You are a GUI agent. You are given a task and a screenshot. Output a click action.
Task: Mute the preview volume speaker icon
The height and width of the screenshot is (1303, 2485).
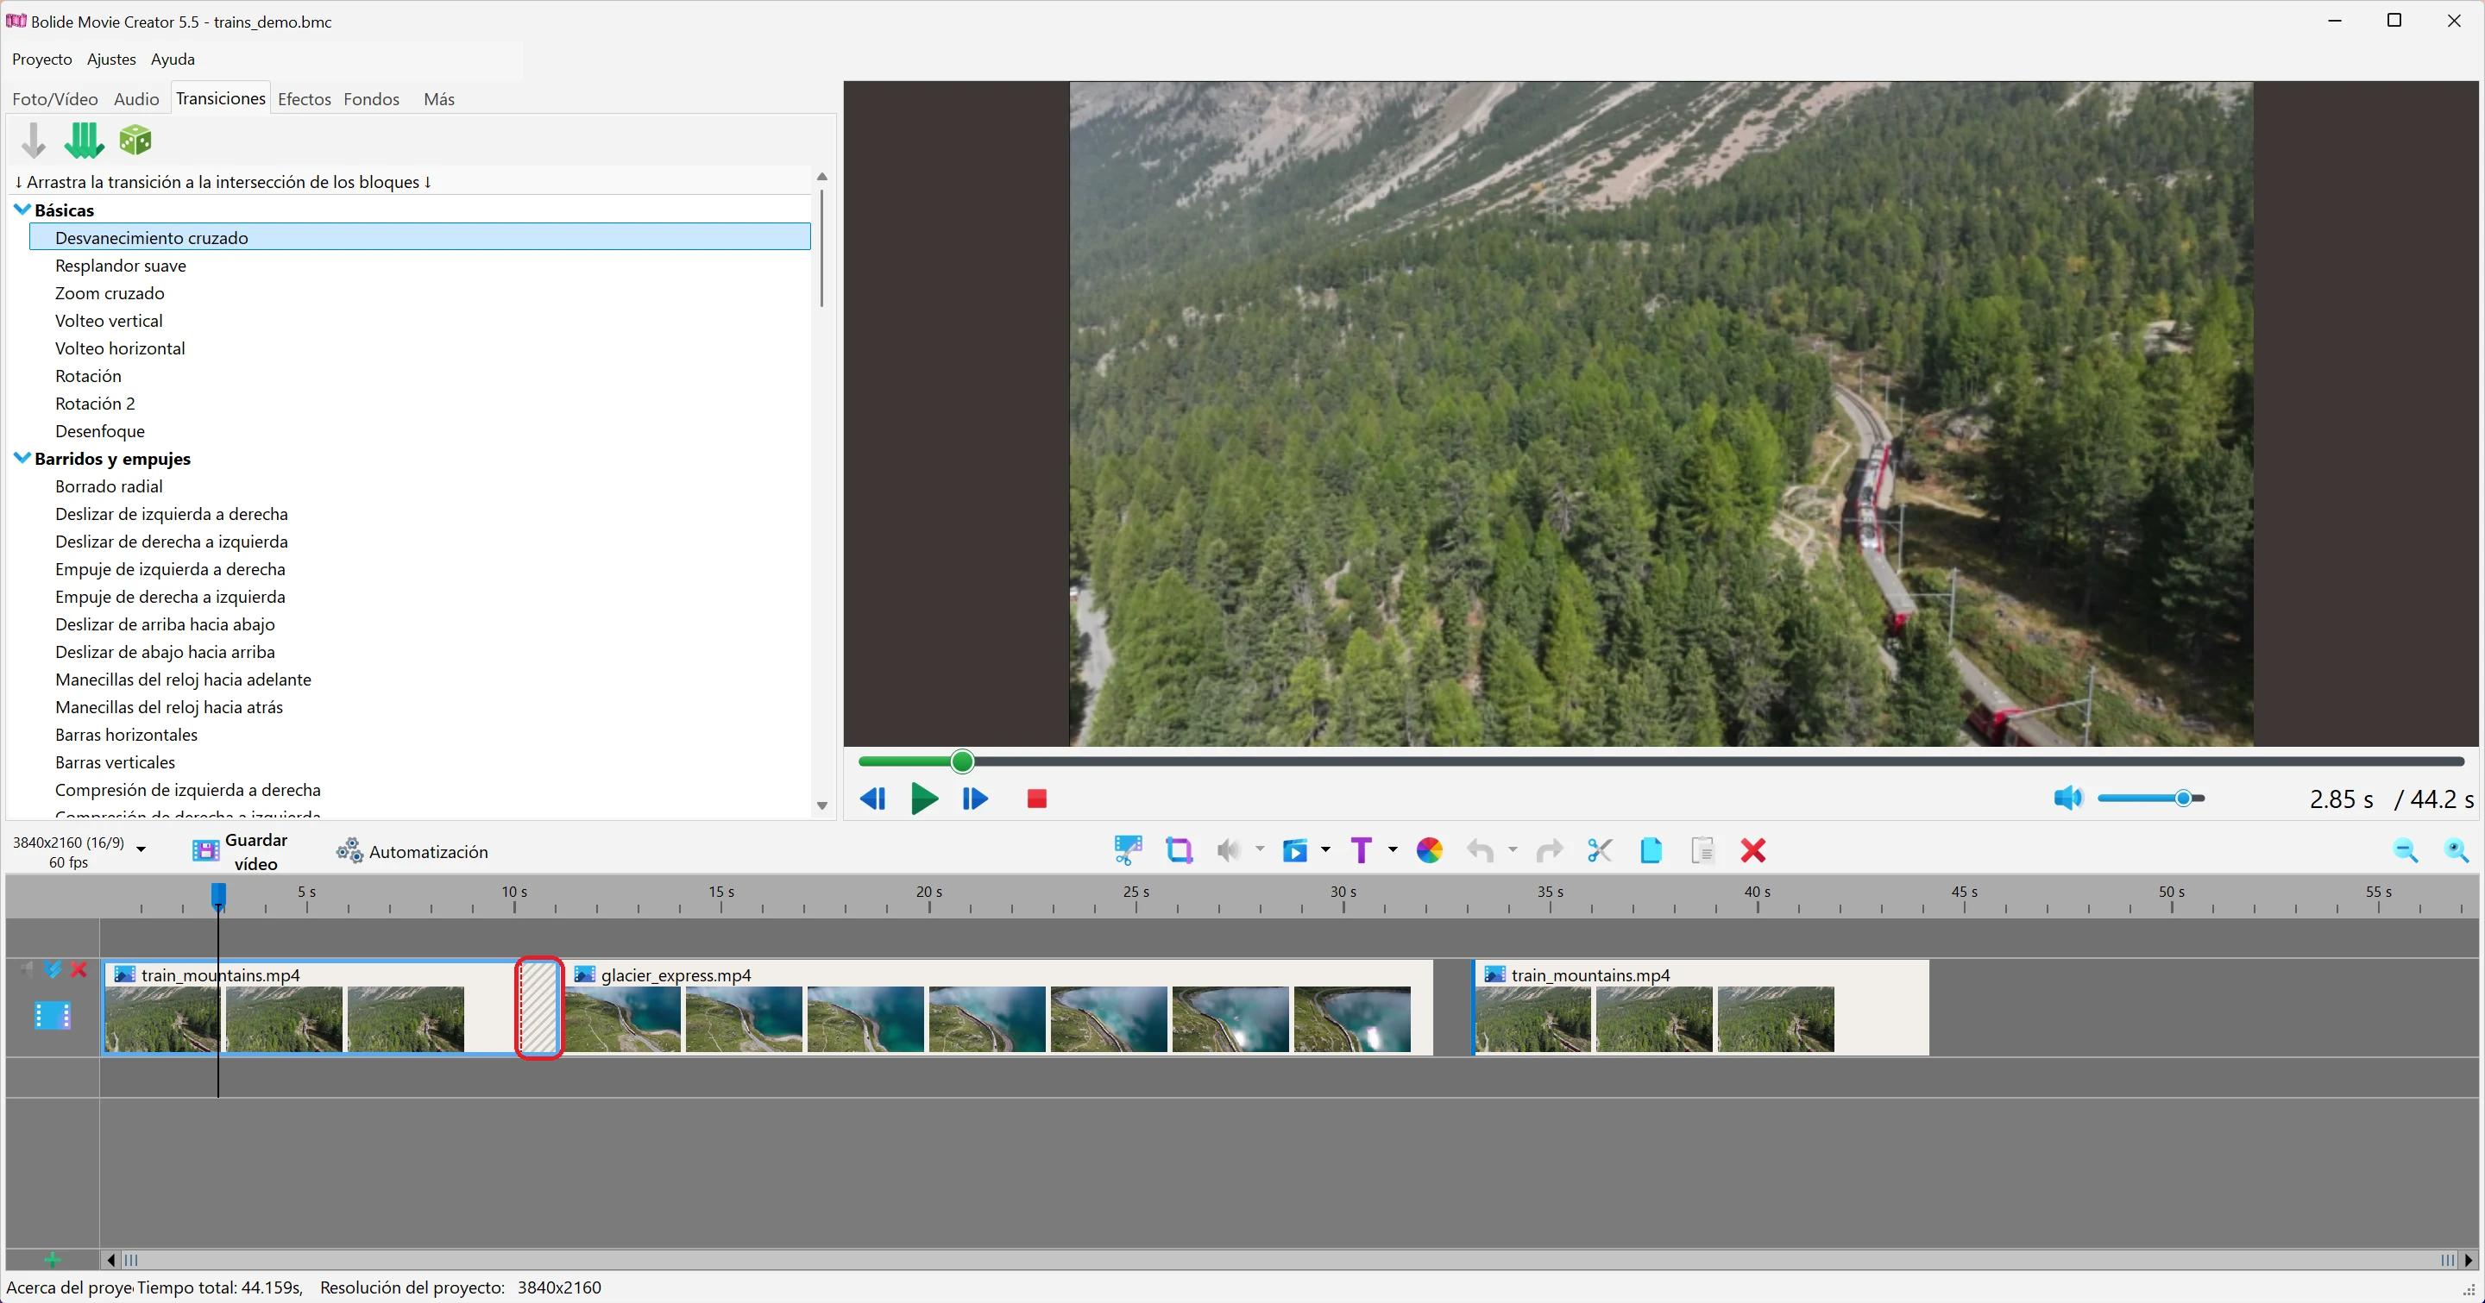click(x=2067, y=798)
